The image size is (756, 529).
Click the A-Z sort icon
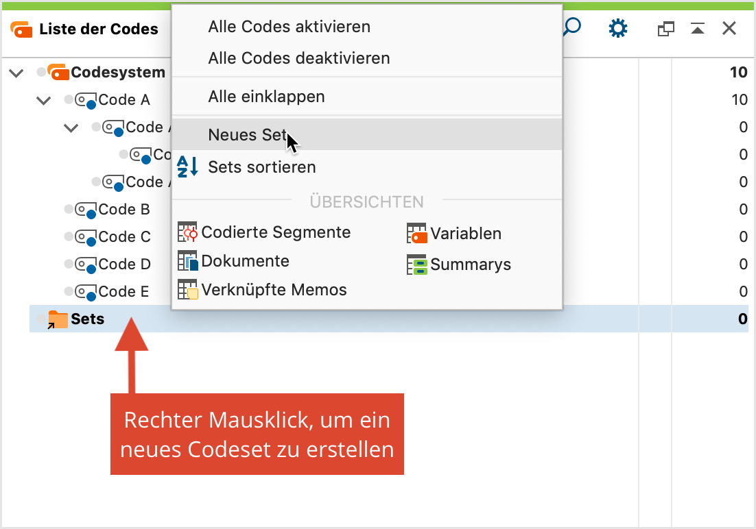tap(187, 167)
